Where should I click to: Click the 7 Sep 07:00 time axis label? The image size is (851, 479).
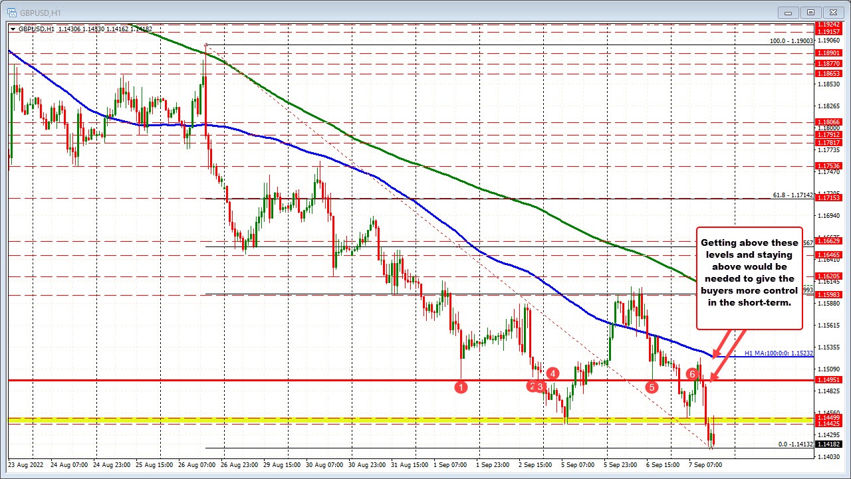[x=705, y=465]
